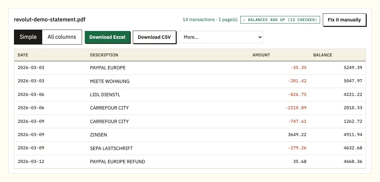
Task: Click the Fix it manually button
Action: 344,20
